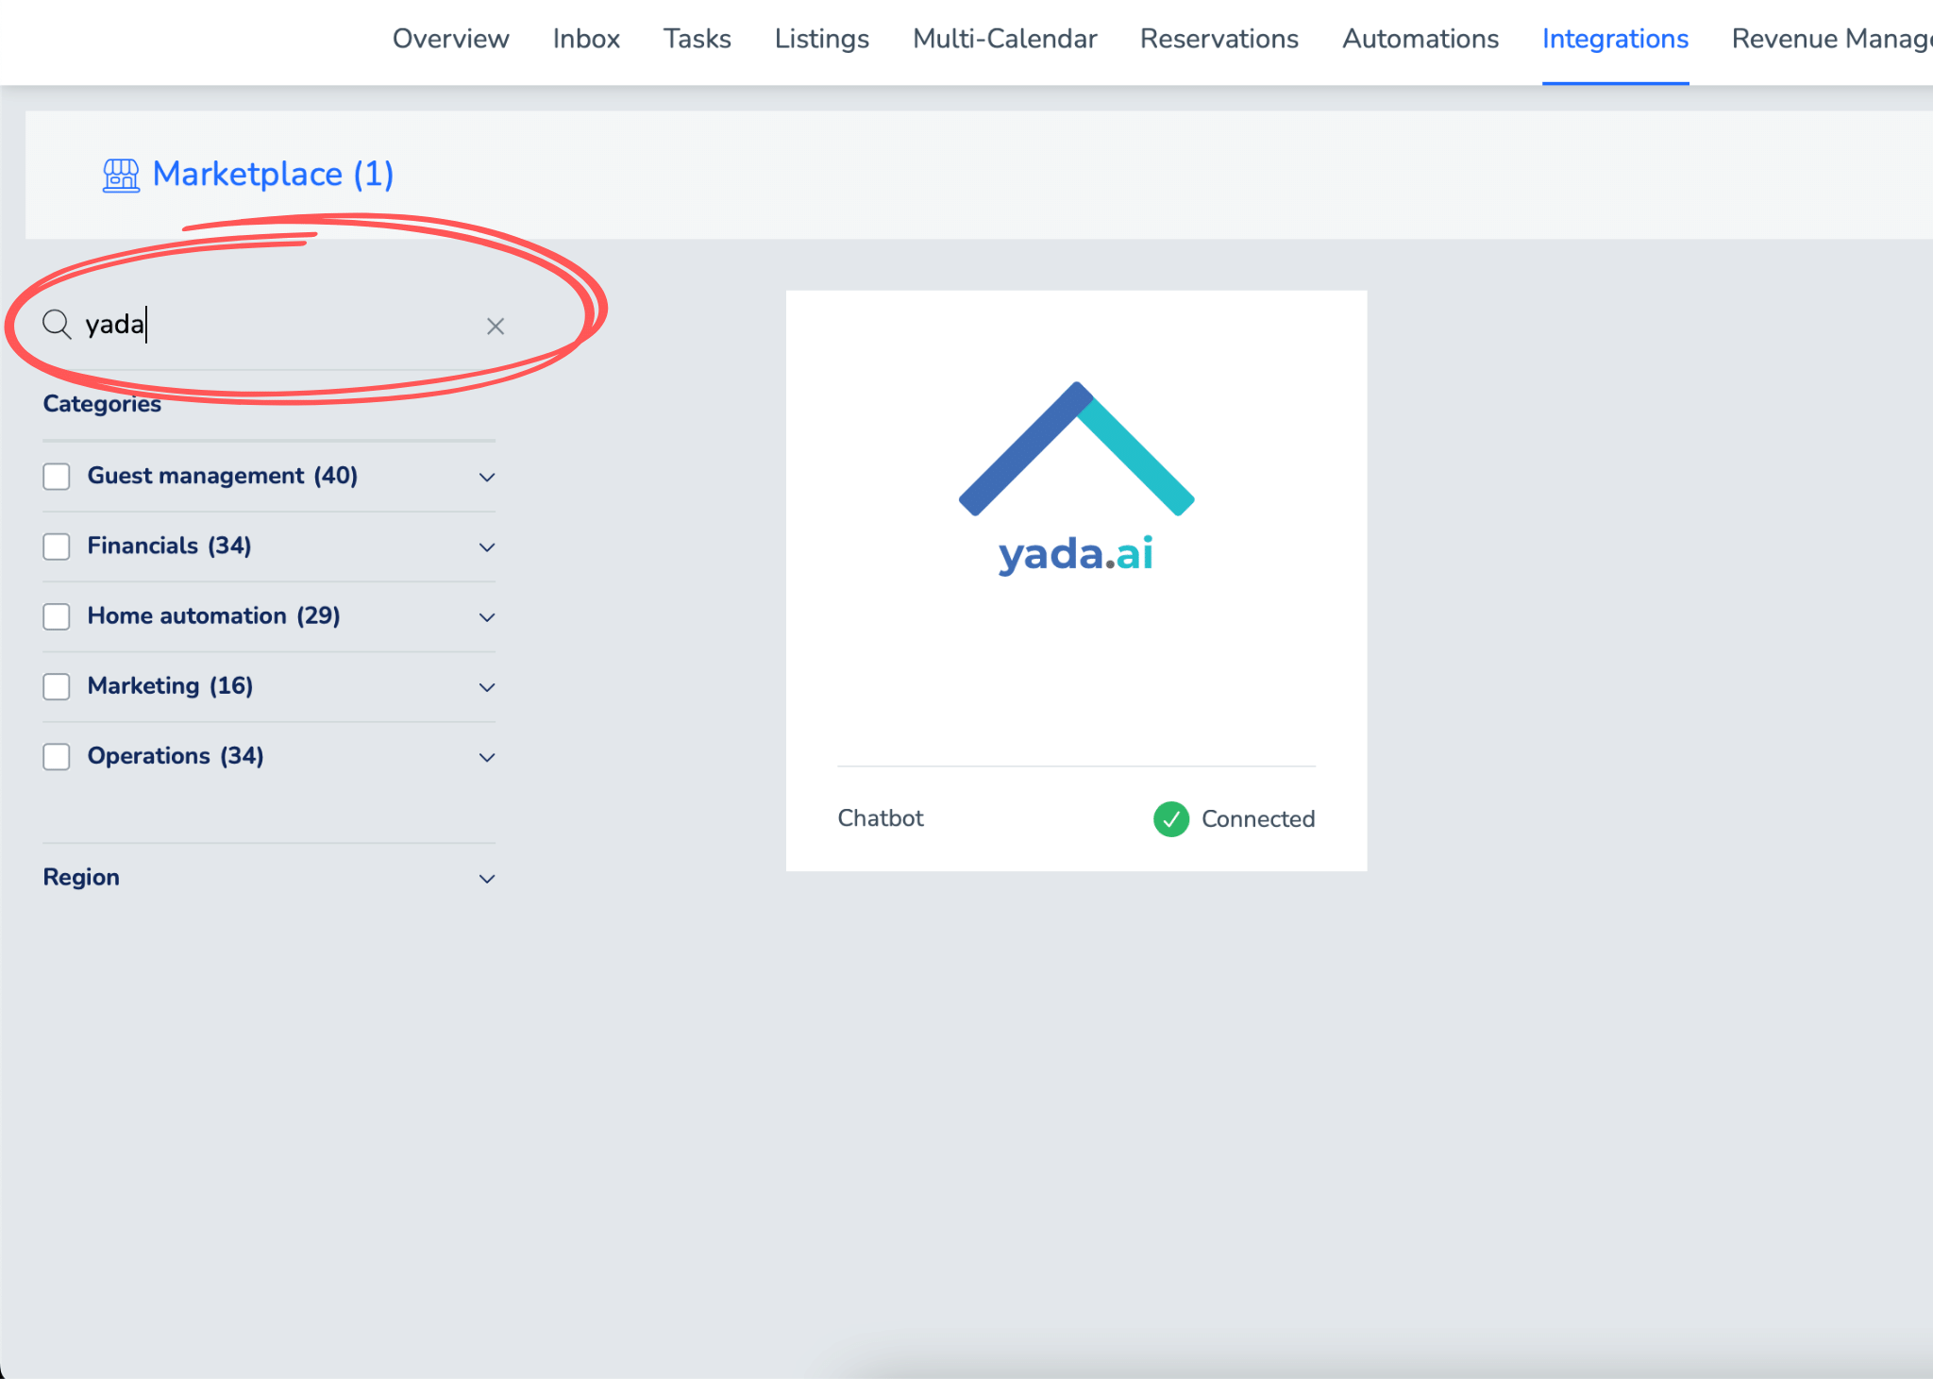Expand Guest management subcategories chevron

point(487,478)
